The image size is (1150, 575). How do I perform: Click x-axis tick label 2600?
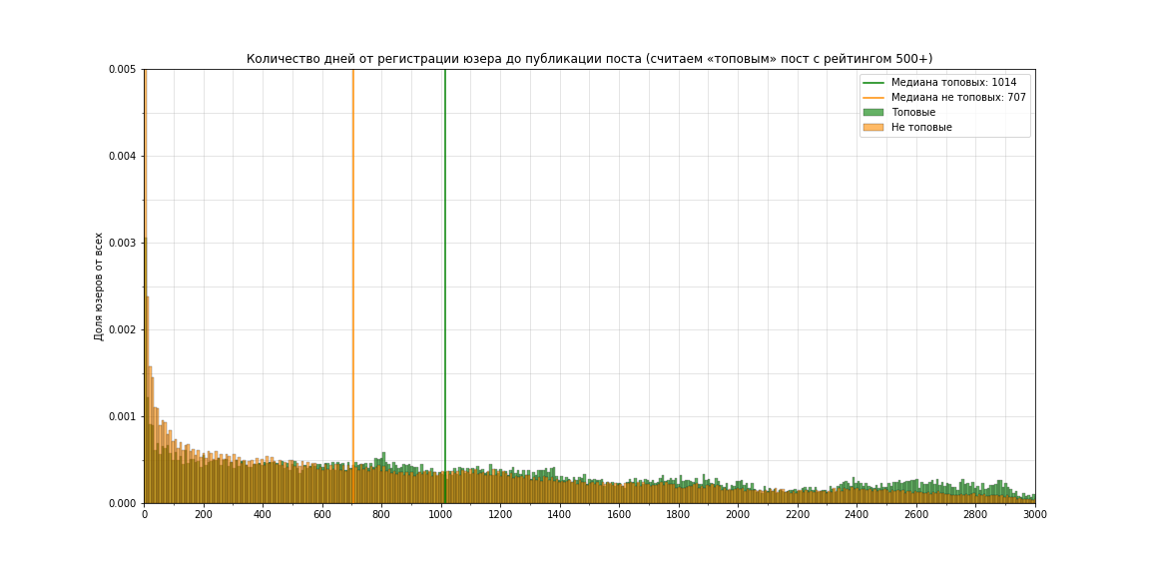point(916,515)
